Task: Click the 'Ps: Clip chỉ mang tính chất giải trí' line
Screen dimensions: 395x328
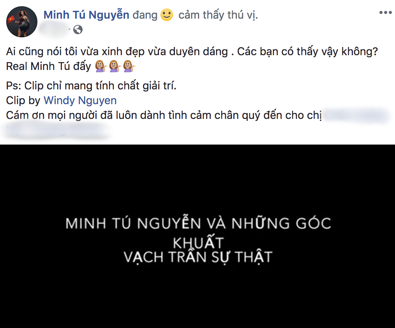Action: 91,86
